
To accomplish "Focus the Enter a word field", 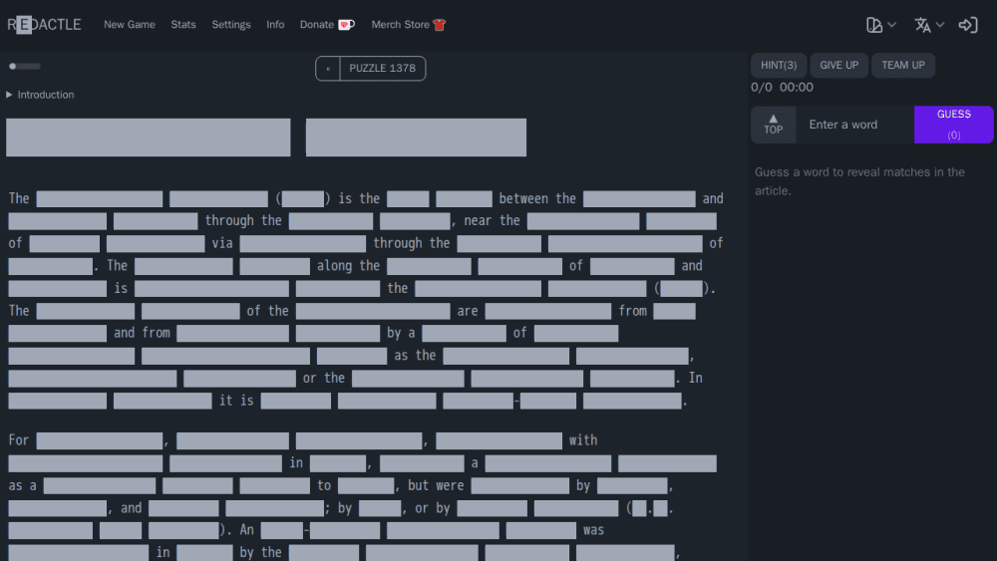I will [x=855, y=125].
